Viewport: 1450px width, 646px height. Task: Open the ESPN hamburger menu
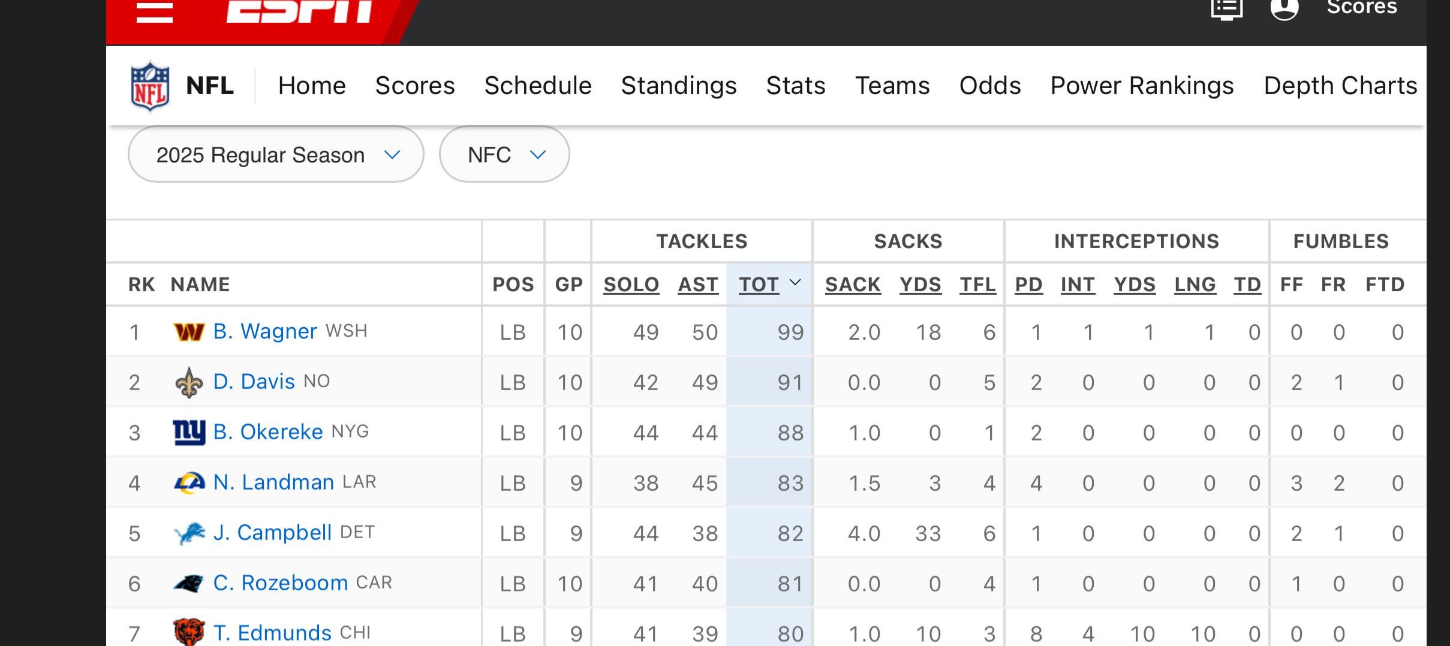tap(154, 11)
